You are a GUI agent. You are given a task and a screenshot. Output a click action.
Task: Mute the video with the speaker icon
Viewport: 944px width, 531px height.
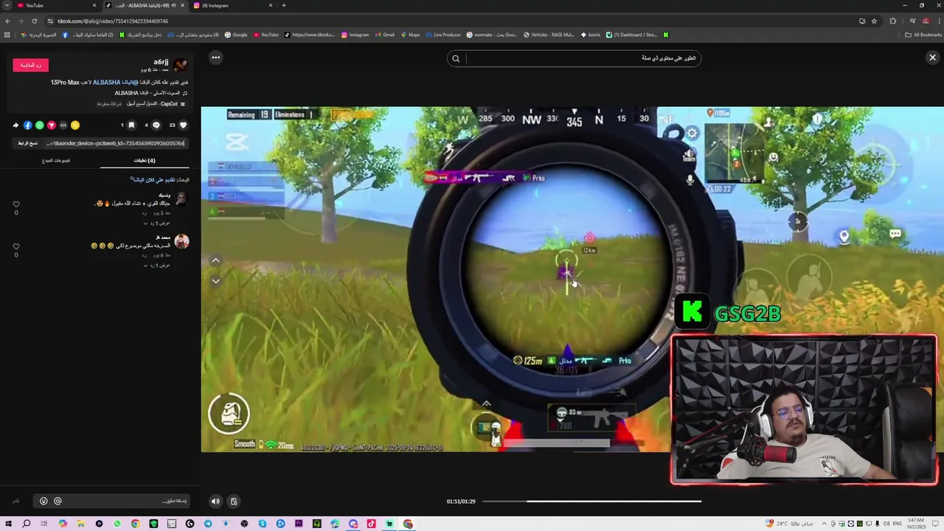[215, 502]
